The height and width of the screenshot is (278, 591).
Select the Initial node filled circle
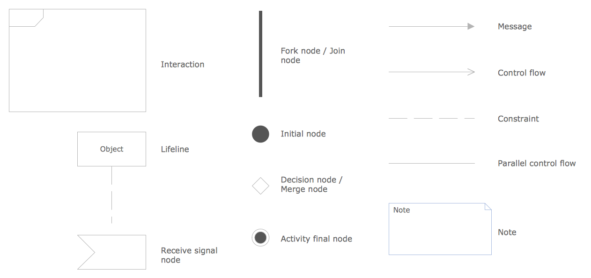pos(260,134)
